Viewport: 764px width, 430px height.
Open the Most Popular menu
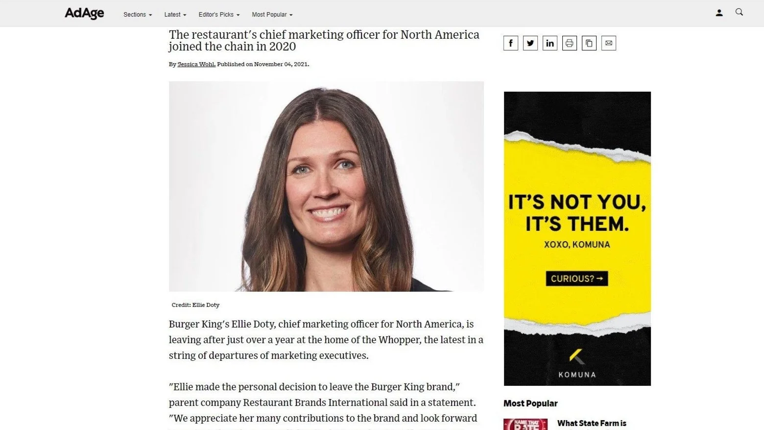(272, 15)
